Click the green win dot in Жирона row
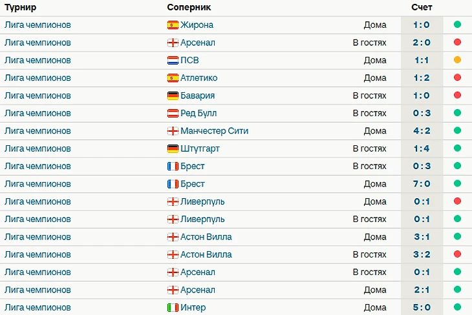This screenshot has height=315, width=472. (x=457, y=25)
